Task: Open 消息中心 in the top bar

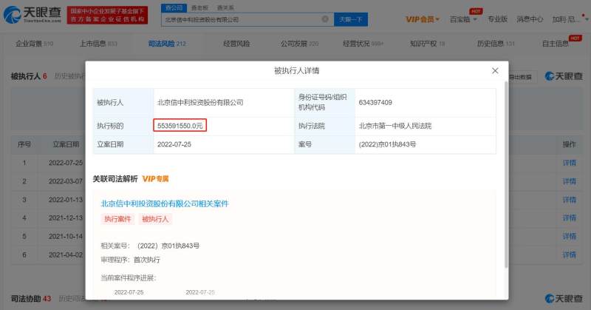Action: tap(530, 19)
